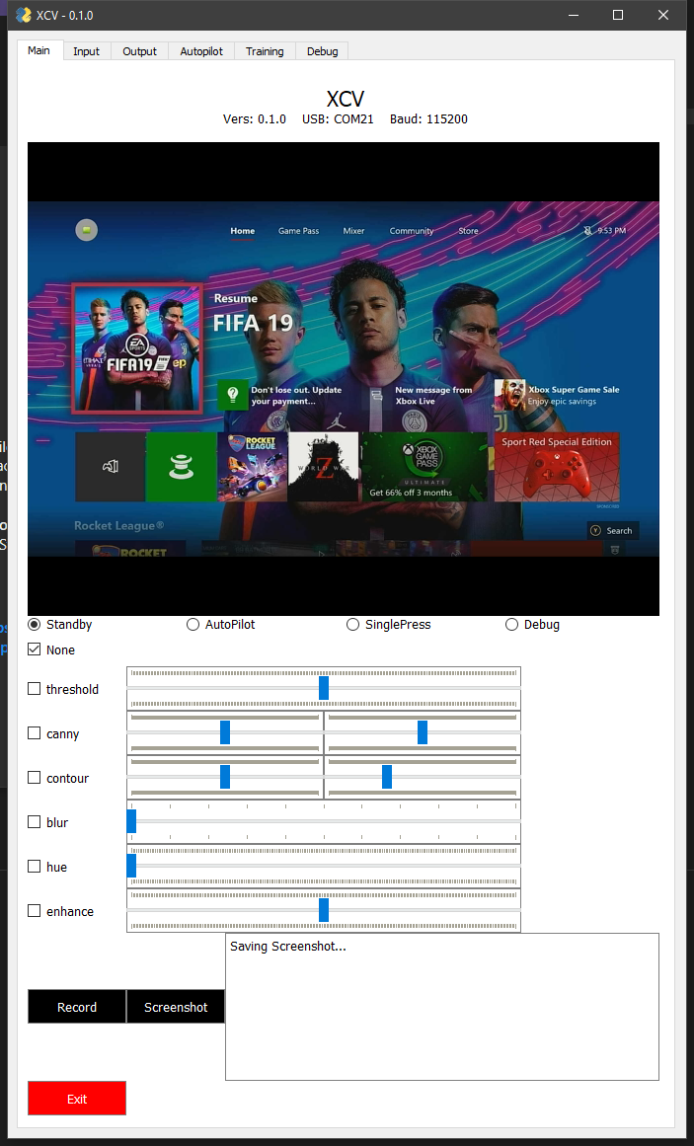Click Store in the Xbox dashboard preview
This screenshot has width=694, height=1146.
[468, 231]
